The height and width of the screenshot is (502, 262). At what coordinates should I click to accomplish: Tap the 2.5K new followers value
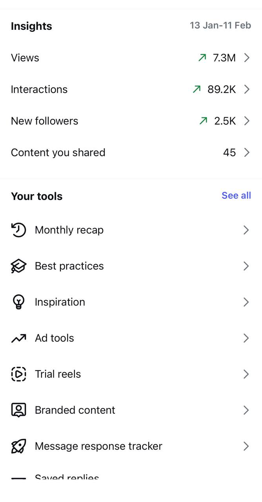225,121
